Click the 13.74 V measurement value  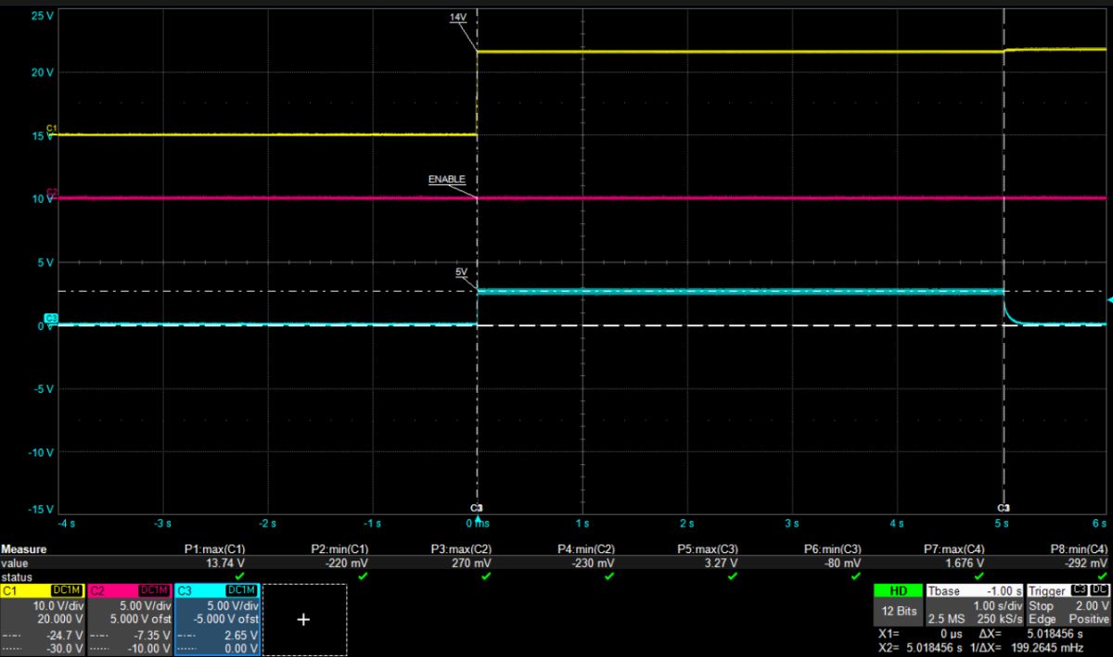pyautogui.click(x=225, y=562)
